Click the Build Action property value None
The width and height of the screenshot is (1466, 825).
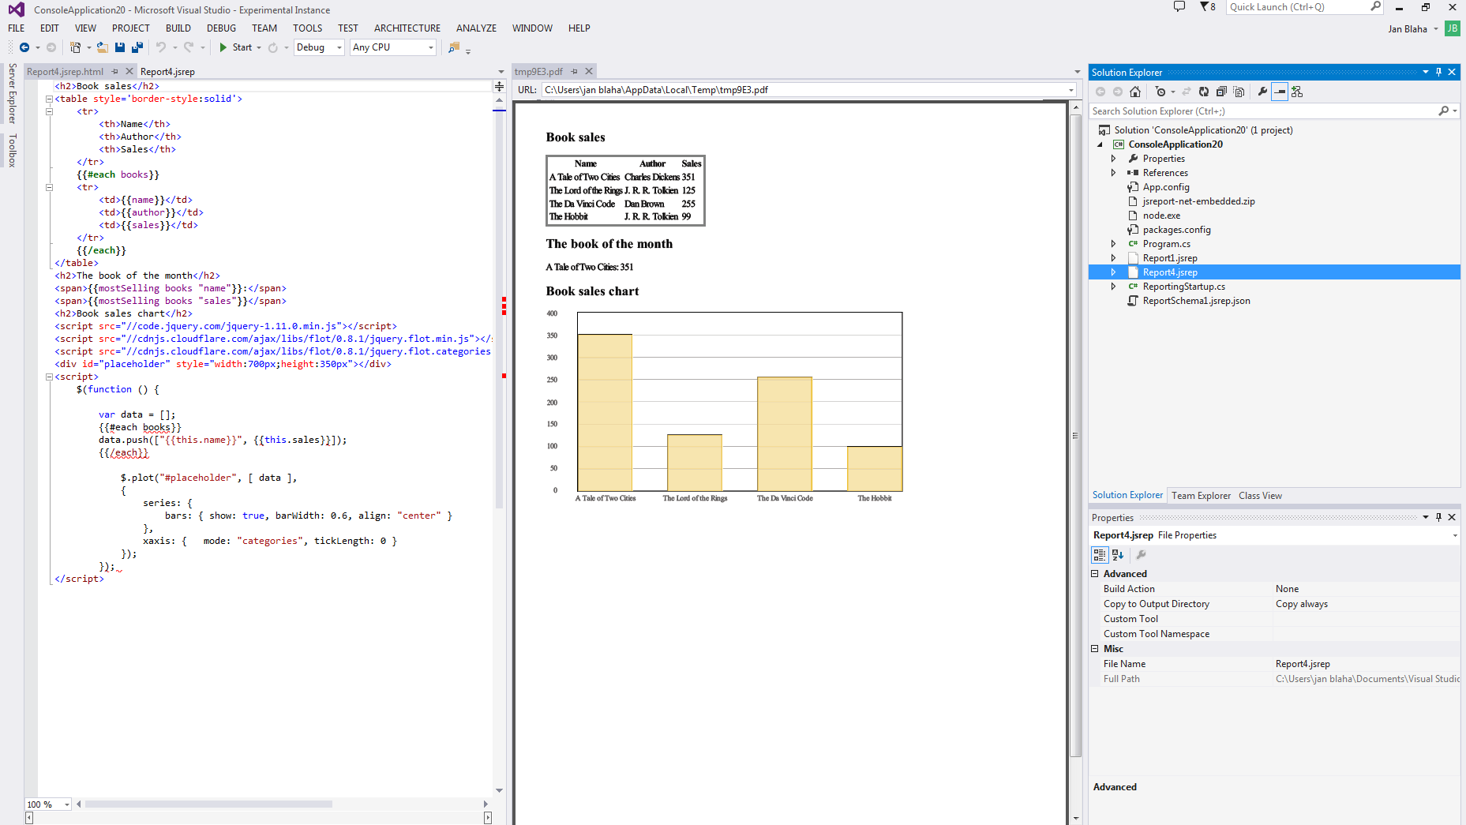pos(1367,589)
